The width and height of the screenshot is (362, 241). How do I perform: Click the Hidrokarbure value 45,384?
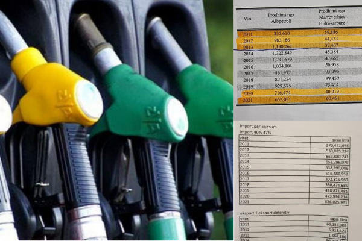[331, 52]
